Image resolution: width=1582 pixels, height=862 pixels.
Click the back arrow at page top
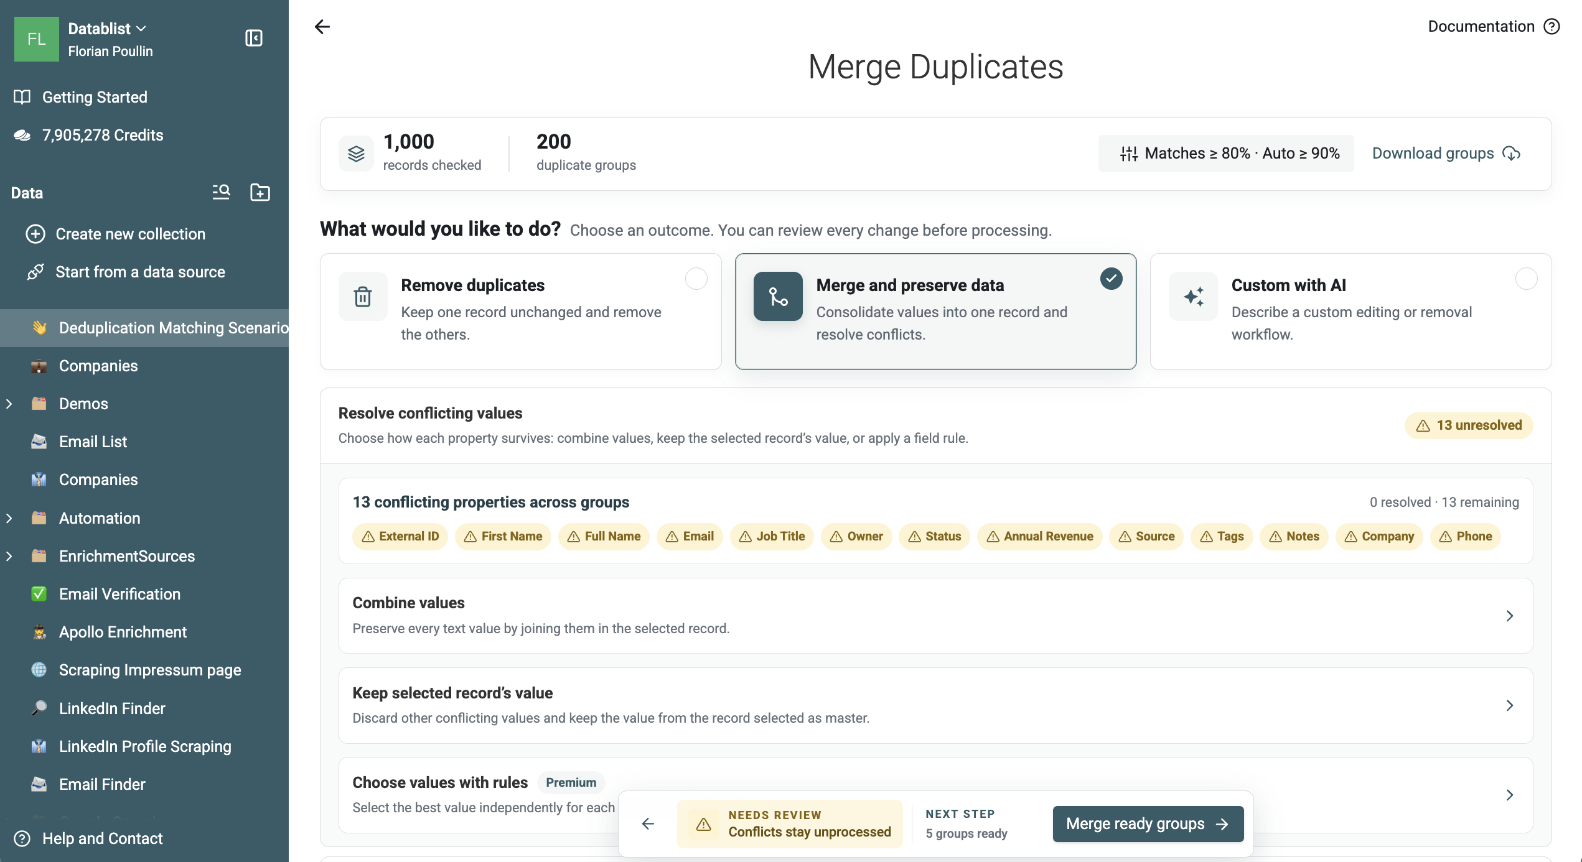(x=322, y=27)
